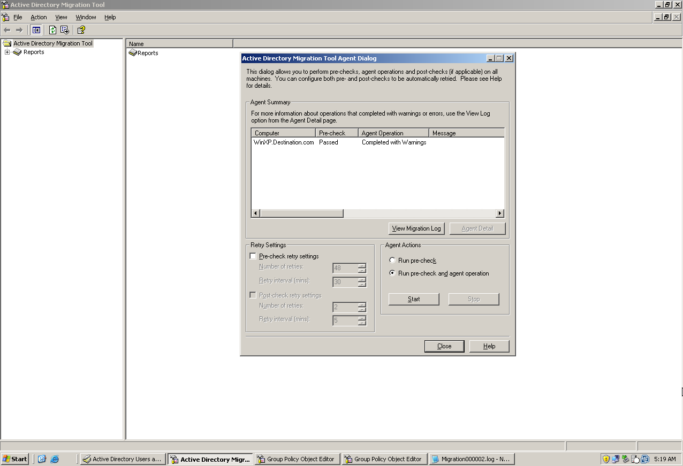Open the Help menu

[110, 17]
